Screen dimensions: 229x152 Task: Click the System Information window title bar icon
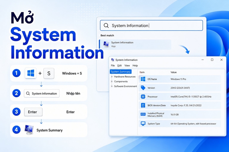(x=112, y=60)
